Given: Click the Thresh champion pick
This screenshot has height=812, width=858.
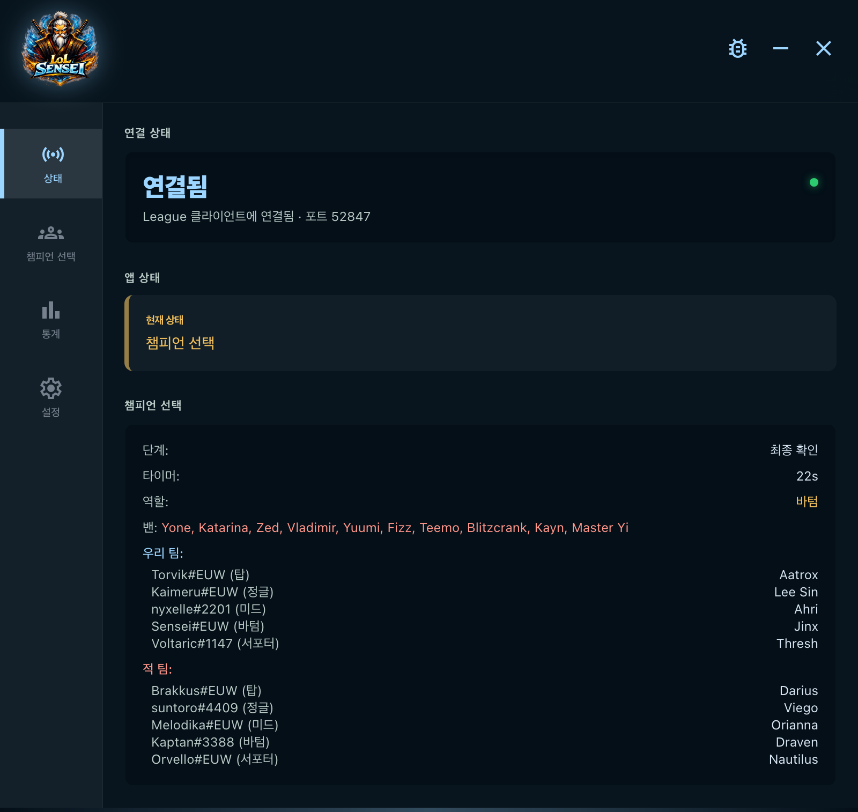Looking at the screenshot, I should point(797,644).
